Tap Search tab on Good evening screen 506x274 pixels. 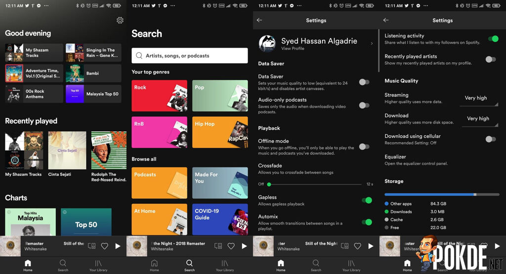[x=63, y=265]
